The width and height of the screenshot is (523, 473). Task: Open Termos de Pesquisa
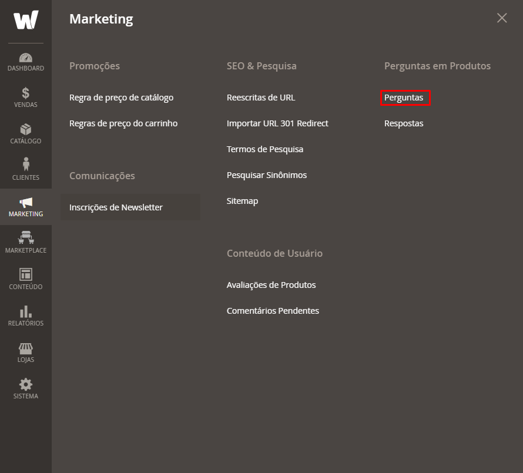[x=265, y=149]
